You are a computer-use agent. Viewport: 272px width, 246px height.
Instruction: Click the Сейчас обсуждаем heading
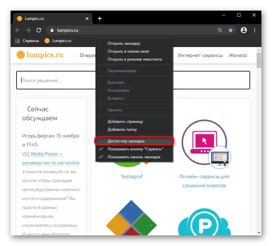click(39, 114)
